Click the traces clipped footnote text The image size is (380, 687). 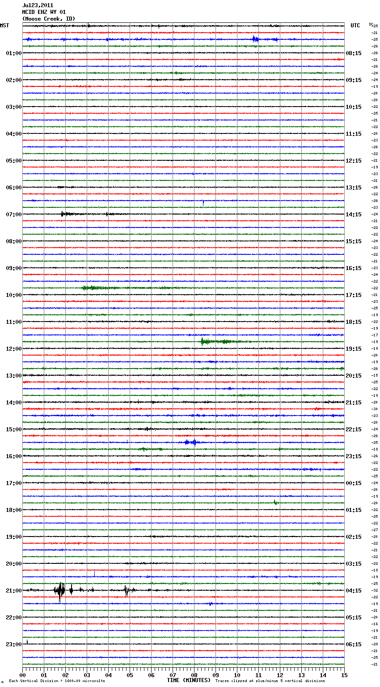[270, 681]
